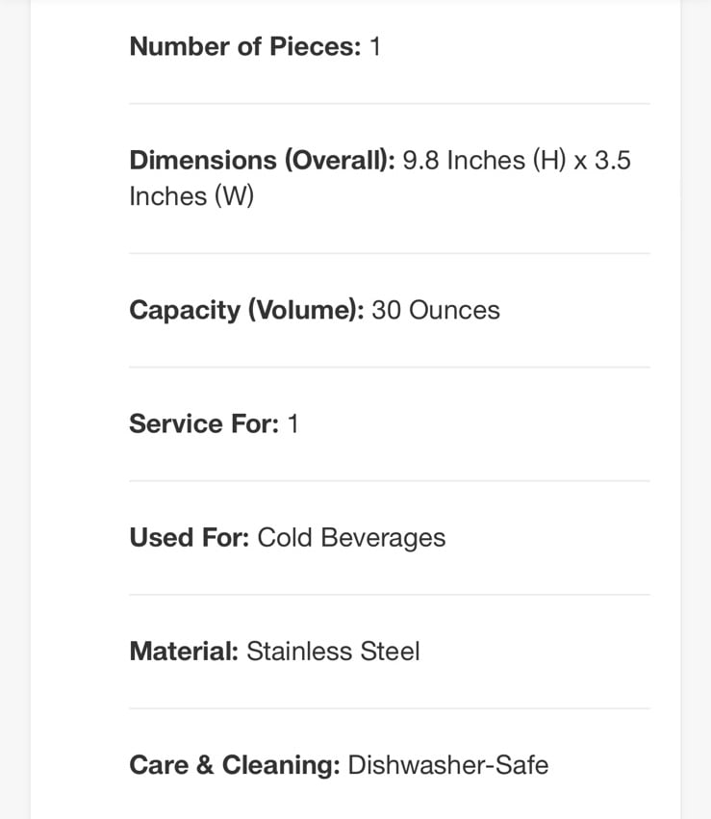
Task: Click the Number of Pieces label
Action: tap(245, 46)
